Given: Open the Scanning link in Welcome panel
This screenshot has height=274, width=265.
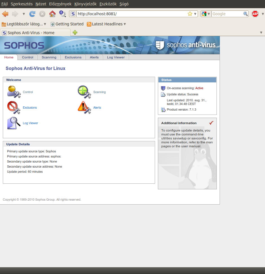Looking at the screenshot, I should (x=99, y=92).
